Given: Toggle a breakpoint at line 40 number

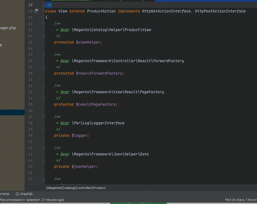Looking at the screenshot, I should pyautogui.click(x=31, y=136).
